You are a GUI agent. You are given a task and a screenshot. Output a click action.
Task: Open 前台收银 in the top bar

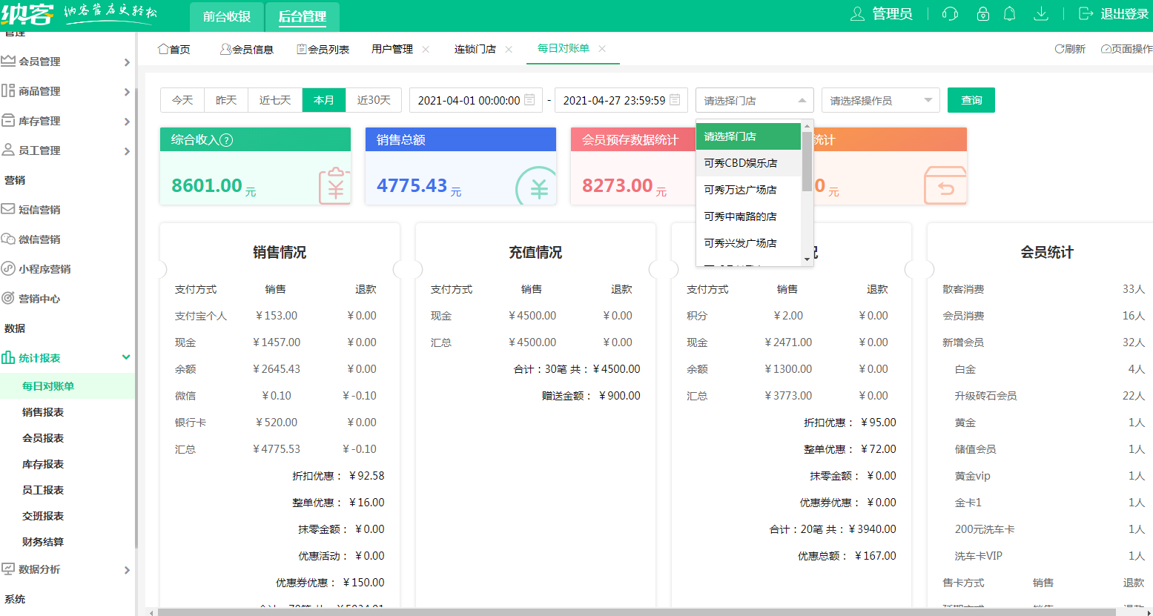point(228,16)
